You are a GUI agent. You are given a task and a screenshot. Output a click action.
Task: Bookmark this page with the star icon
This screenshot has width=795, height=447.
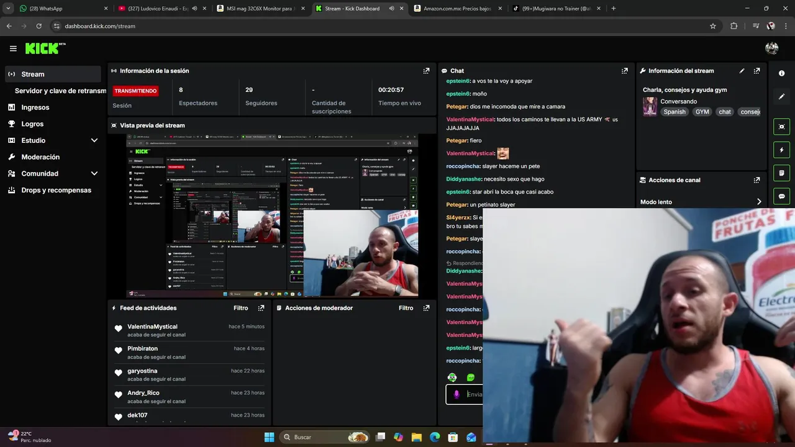click(x=713, y=26)
